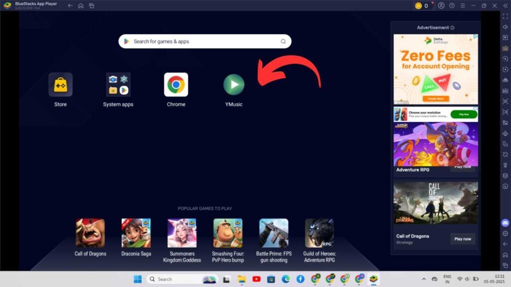Toggle full screen from side toolbar

(505, 16)
